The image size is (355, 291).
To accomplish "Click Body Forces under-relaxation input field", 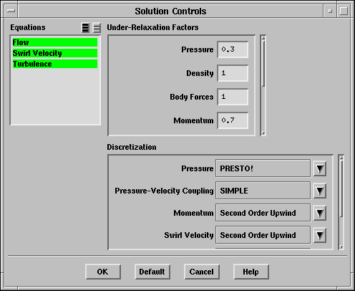I will pyautogui.click(x=233, y=97).
